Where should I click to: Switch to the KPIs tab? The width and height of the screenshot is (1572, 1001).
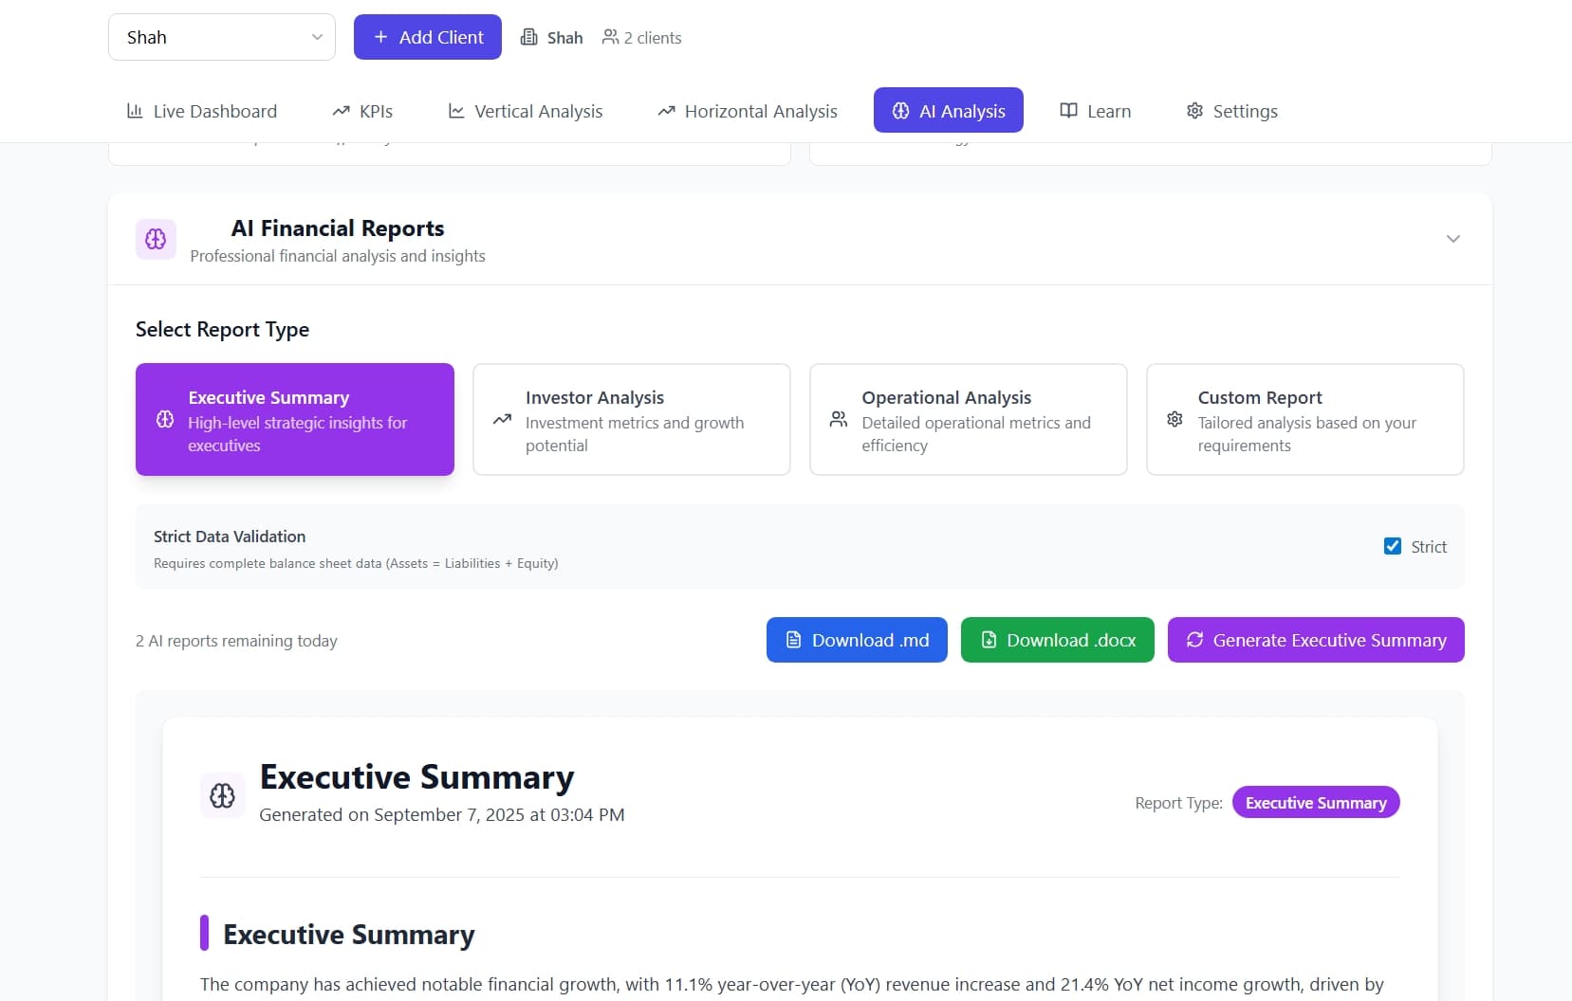362,111
